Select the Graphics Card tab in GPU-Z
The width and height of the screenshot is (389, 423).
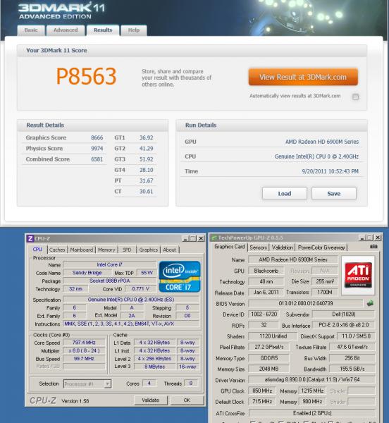point(230,247)
